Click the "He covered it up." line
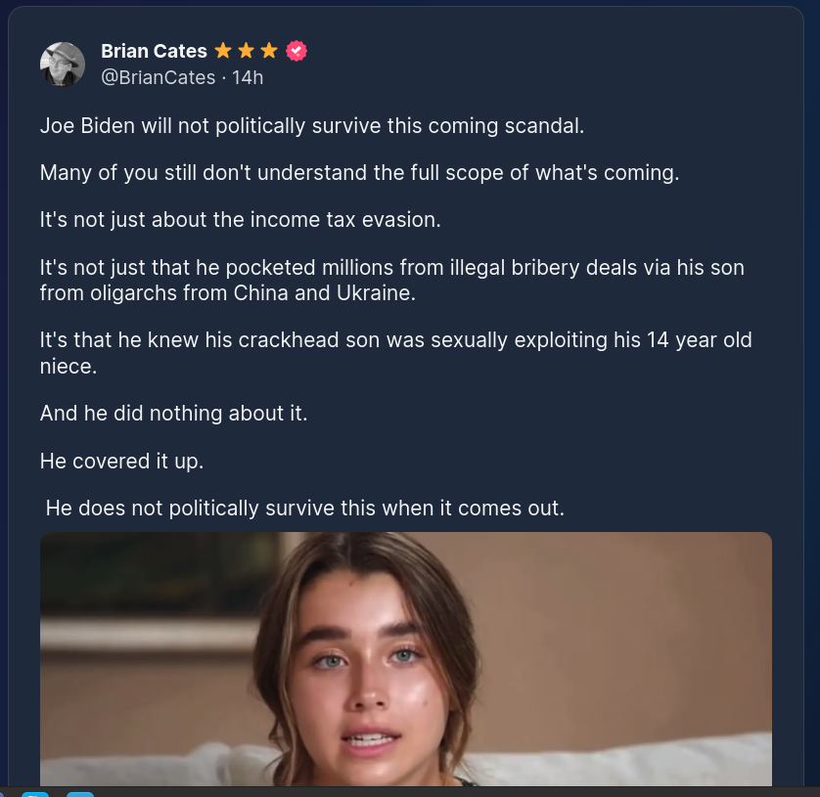Screen dimensions: 820x797 coord(122,461)
